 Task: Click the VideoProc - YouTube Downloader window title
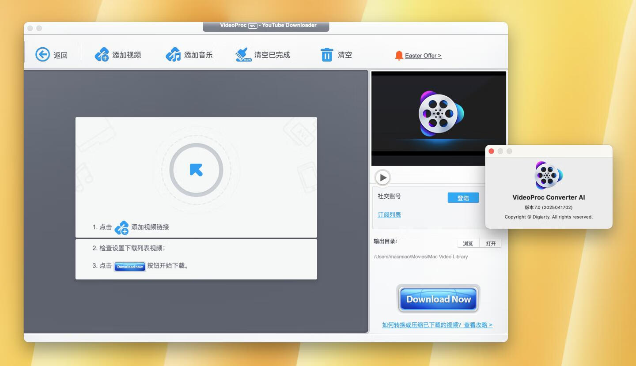point(268,25)
